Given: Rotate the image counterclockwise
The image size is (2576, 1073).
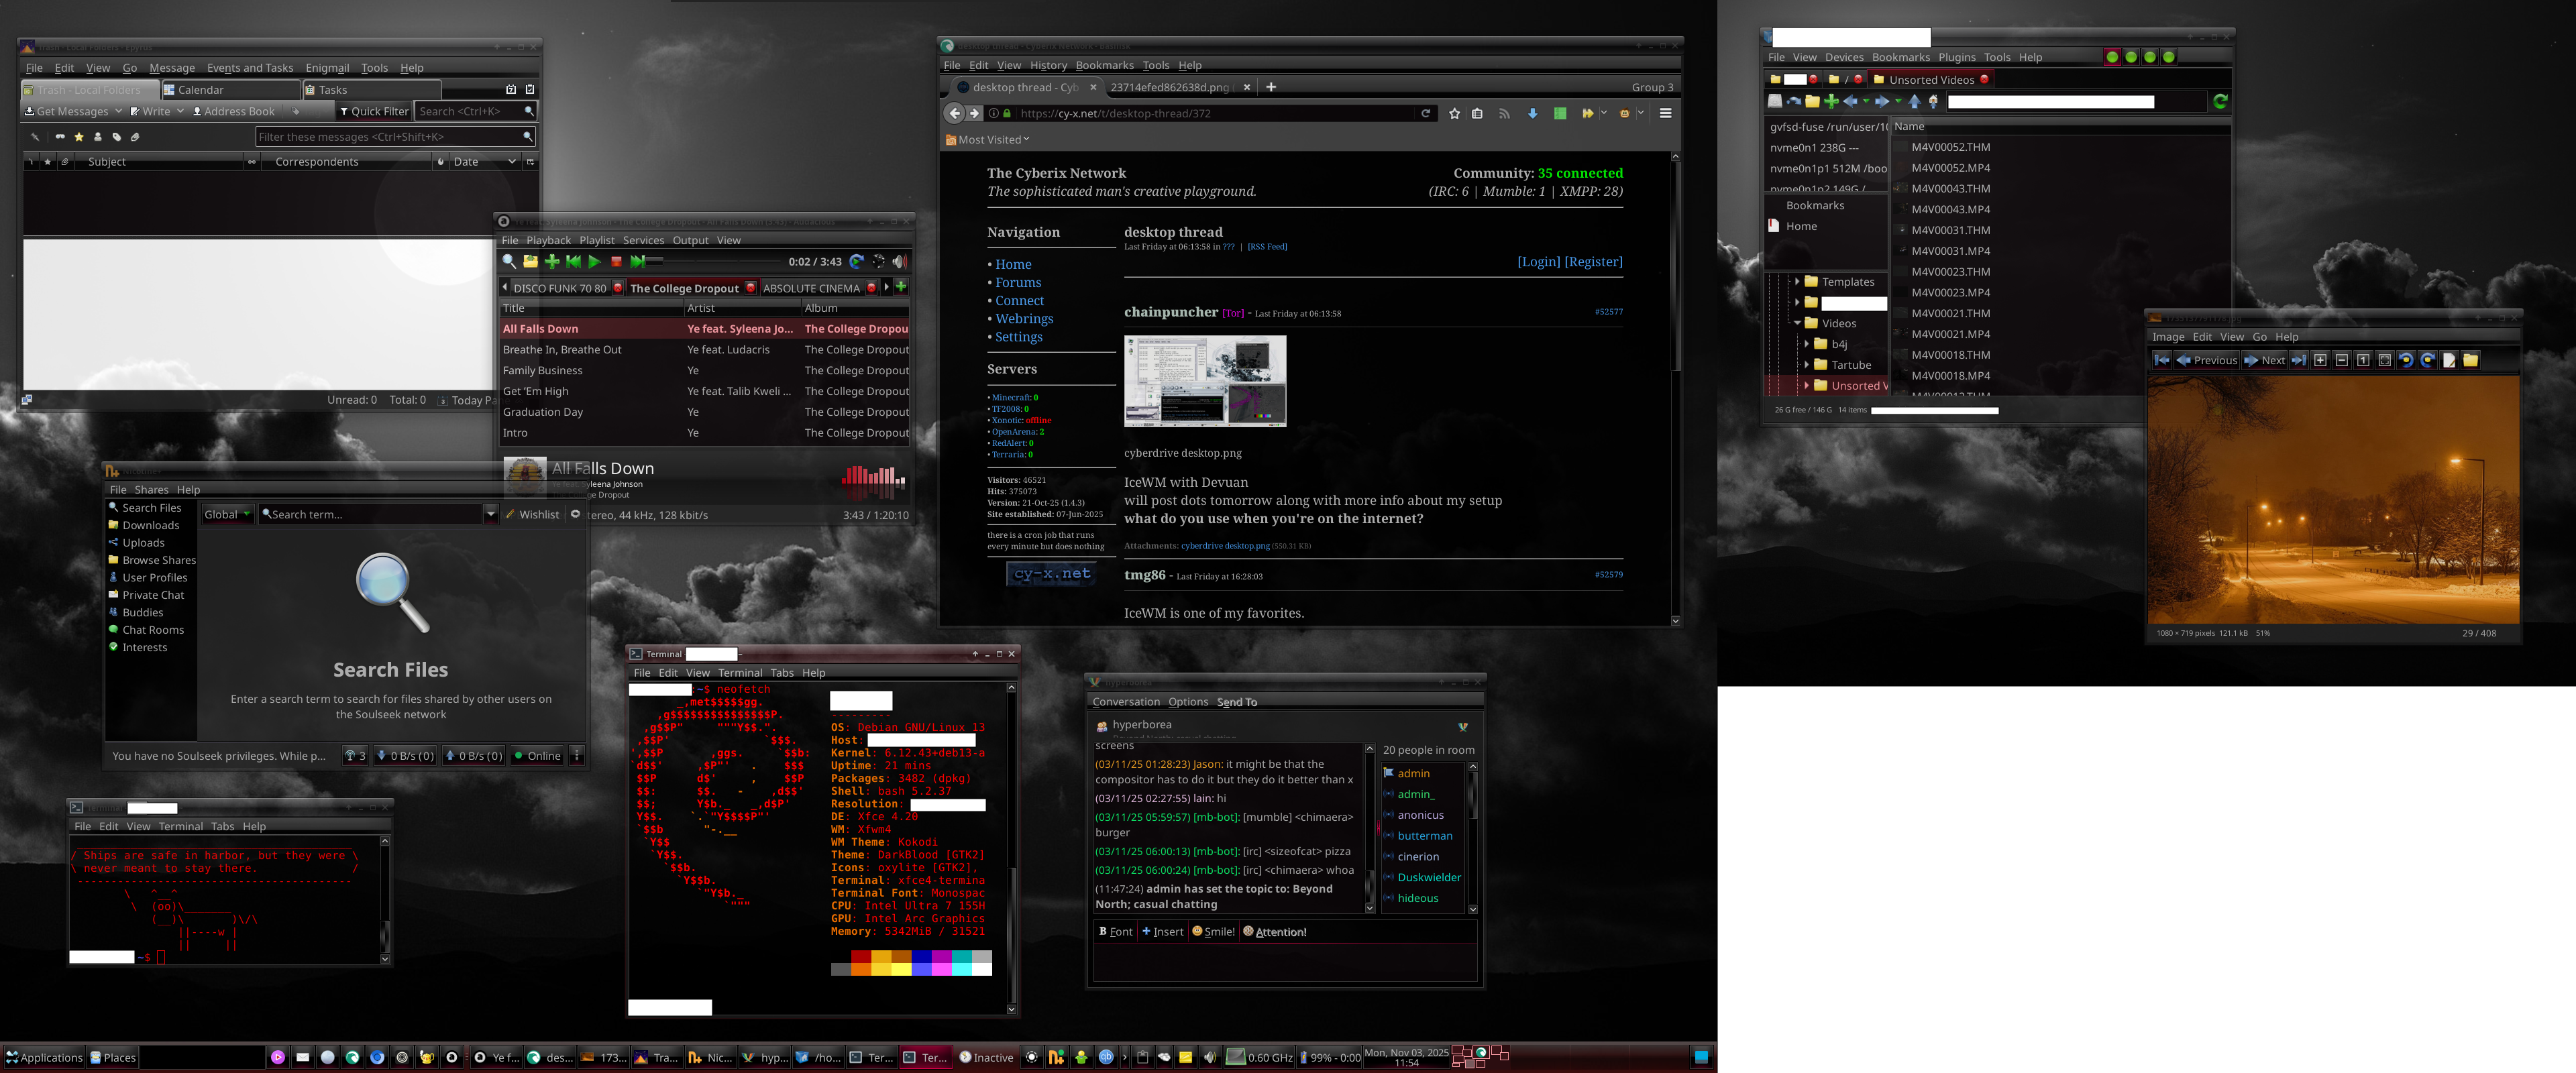Looking at the screenshot, I should click(2406, 360).
